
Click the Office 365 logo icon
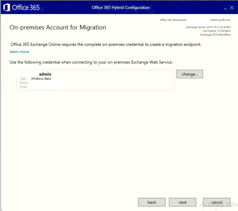[x=7, y=7]
